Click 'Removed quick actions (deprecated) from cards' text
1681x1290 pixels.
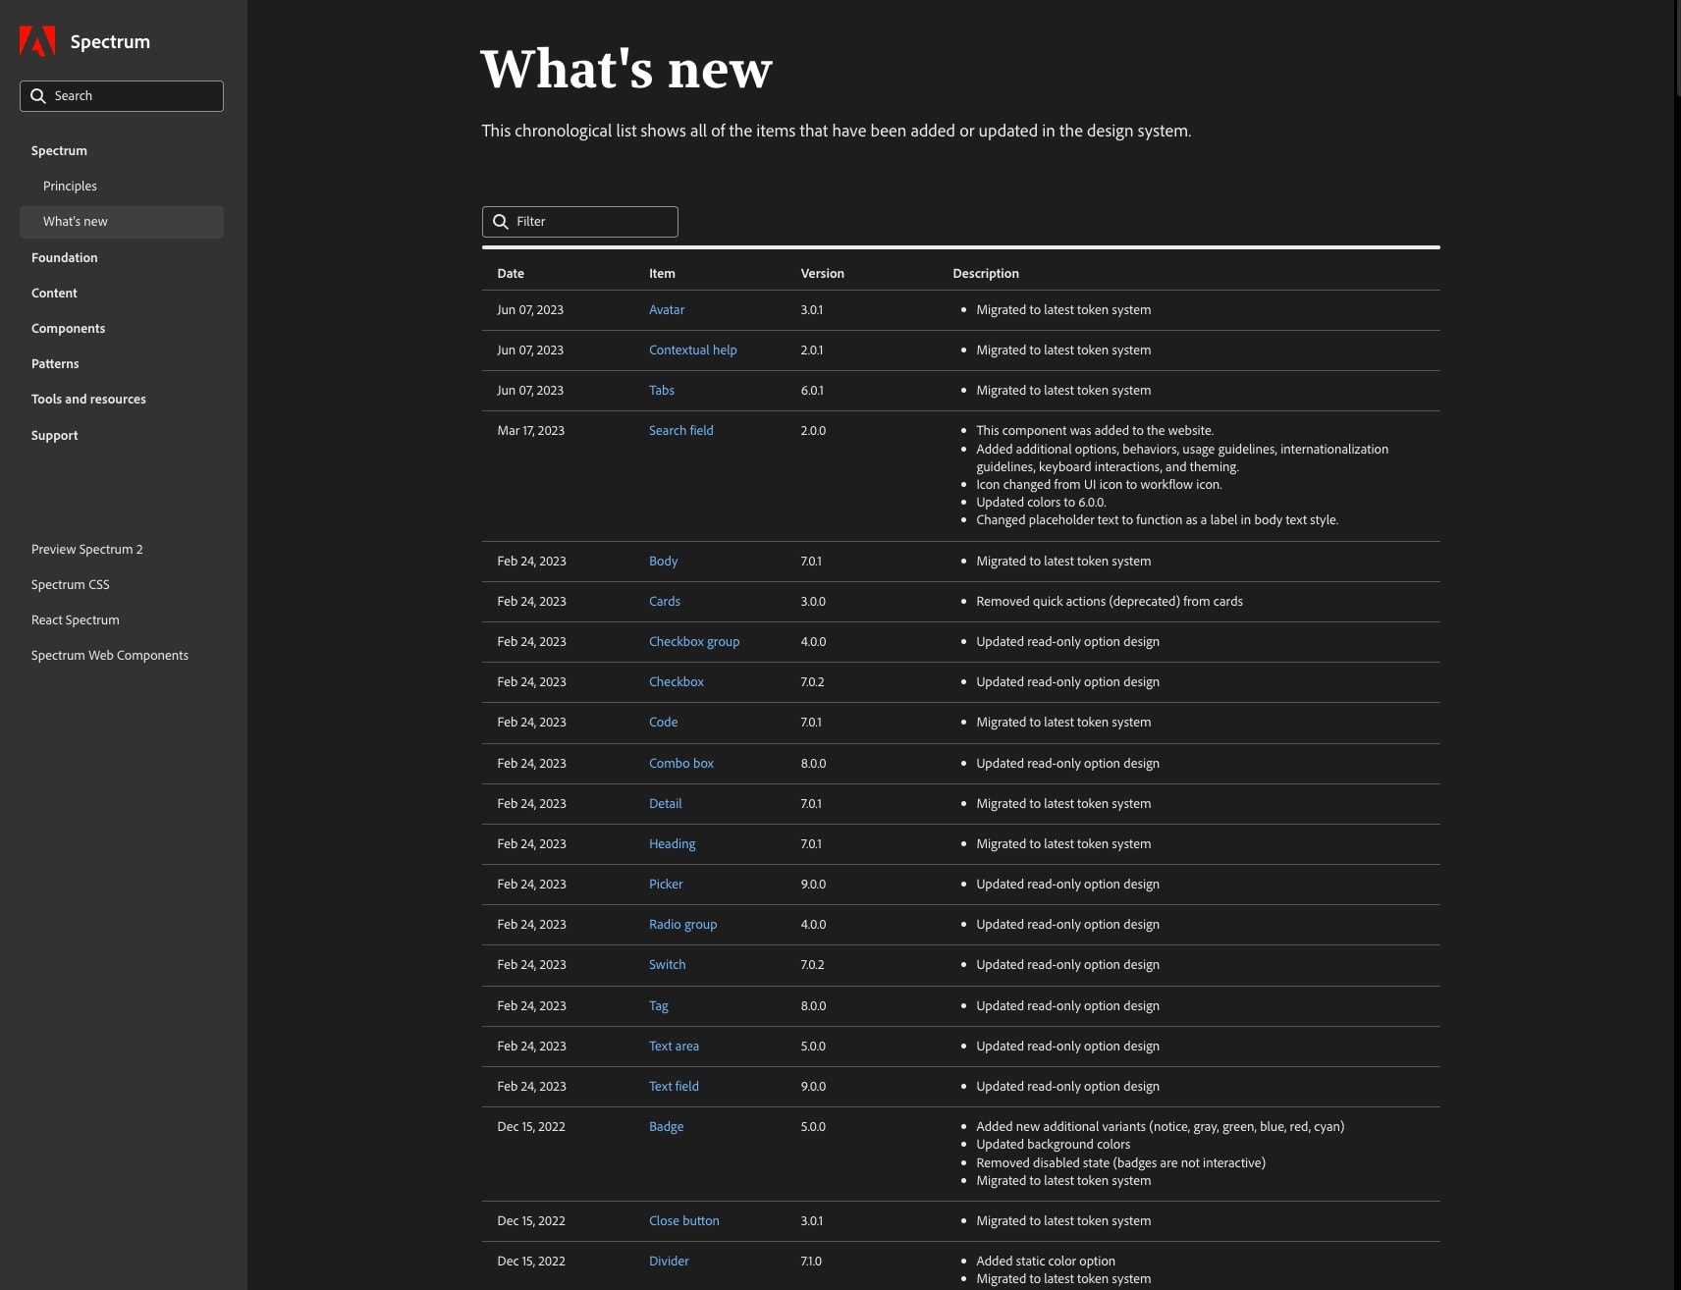click(x=1110, y=602)
